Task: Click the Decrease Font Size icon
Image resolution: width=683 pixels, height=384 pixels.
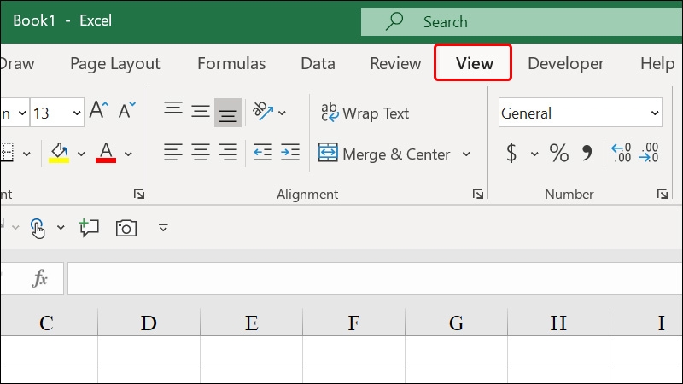Action: (126, 110)
